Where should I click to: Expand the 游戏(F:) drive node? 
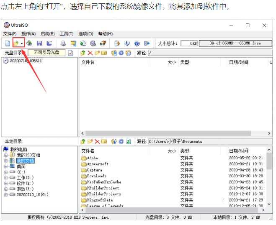[6, 189]
